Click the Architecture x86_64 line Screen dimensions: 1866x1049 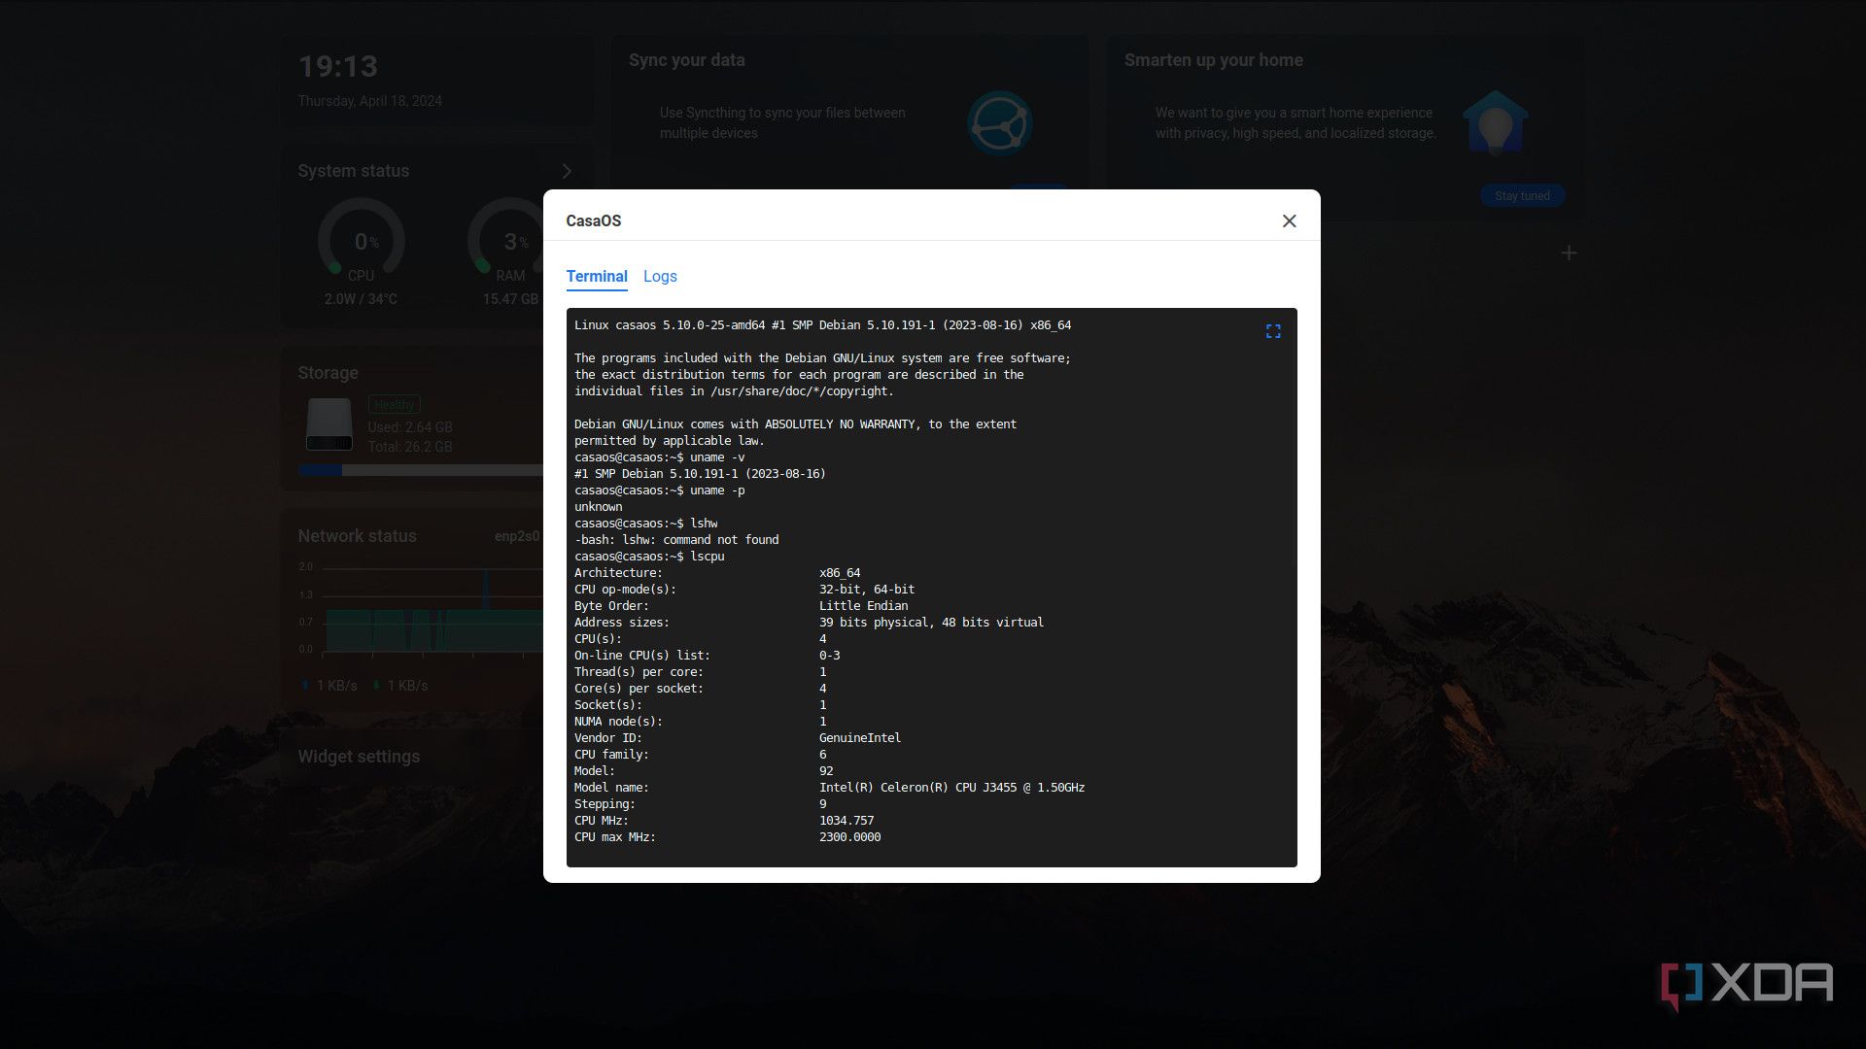point(717,573)
